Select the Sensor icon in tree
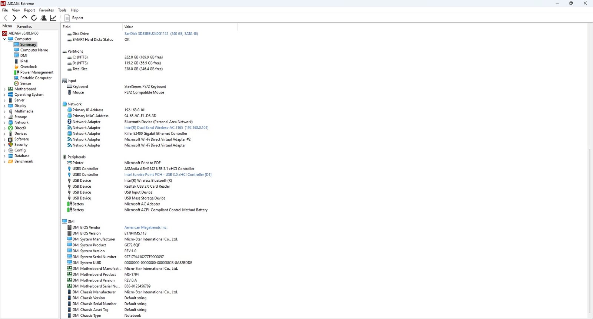 tap(16, 83)
